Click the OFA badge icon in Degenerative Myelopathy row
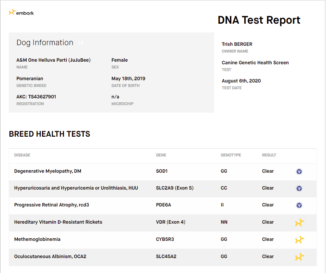The width and height of the screenshot is (326, 273). click(299, 171)
